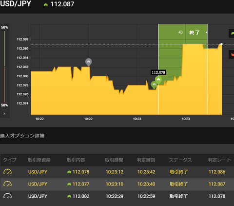Image resolution: width=234 pixels, height=206 pixels.
Task: Click the 112.082 entry price cell
Action: pos(81,196)
